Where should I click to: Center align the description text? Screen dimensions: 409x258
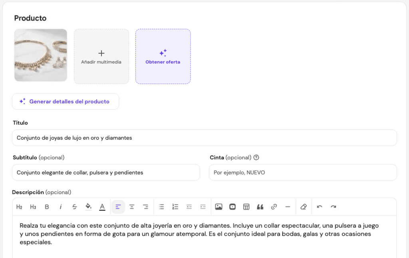coord(132,207)
